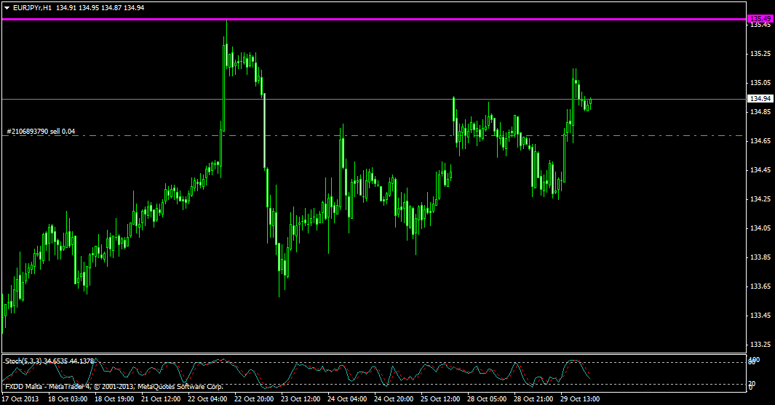This screenshot has width=775, height=405.
Task: Click the magenta 135.49 price tag
Action: (x=760, y=18)
